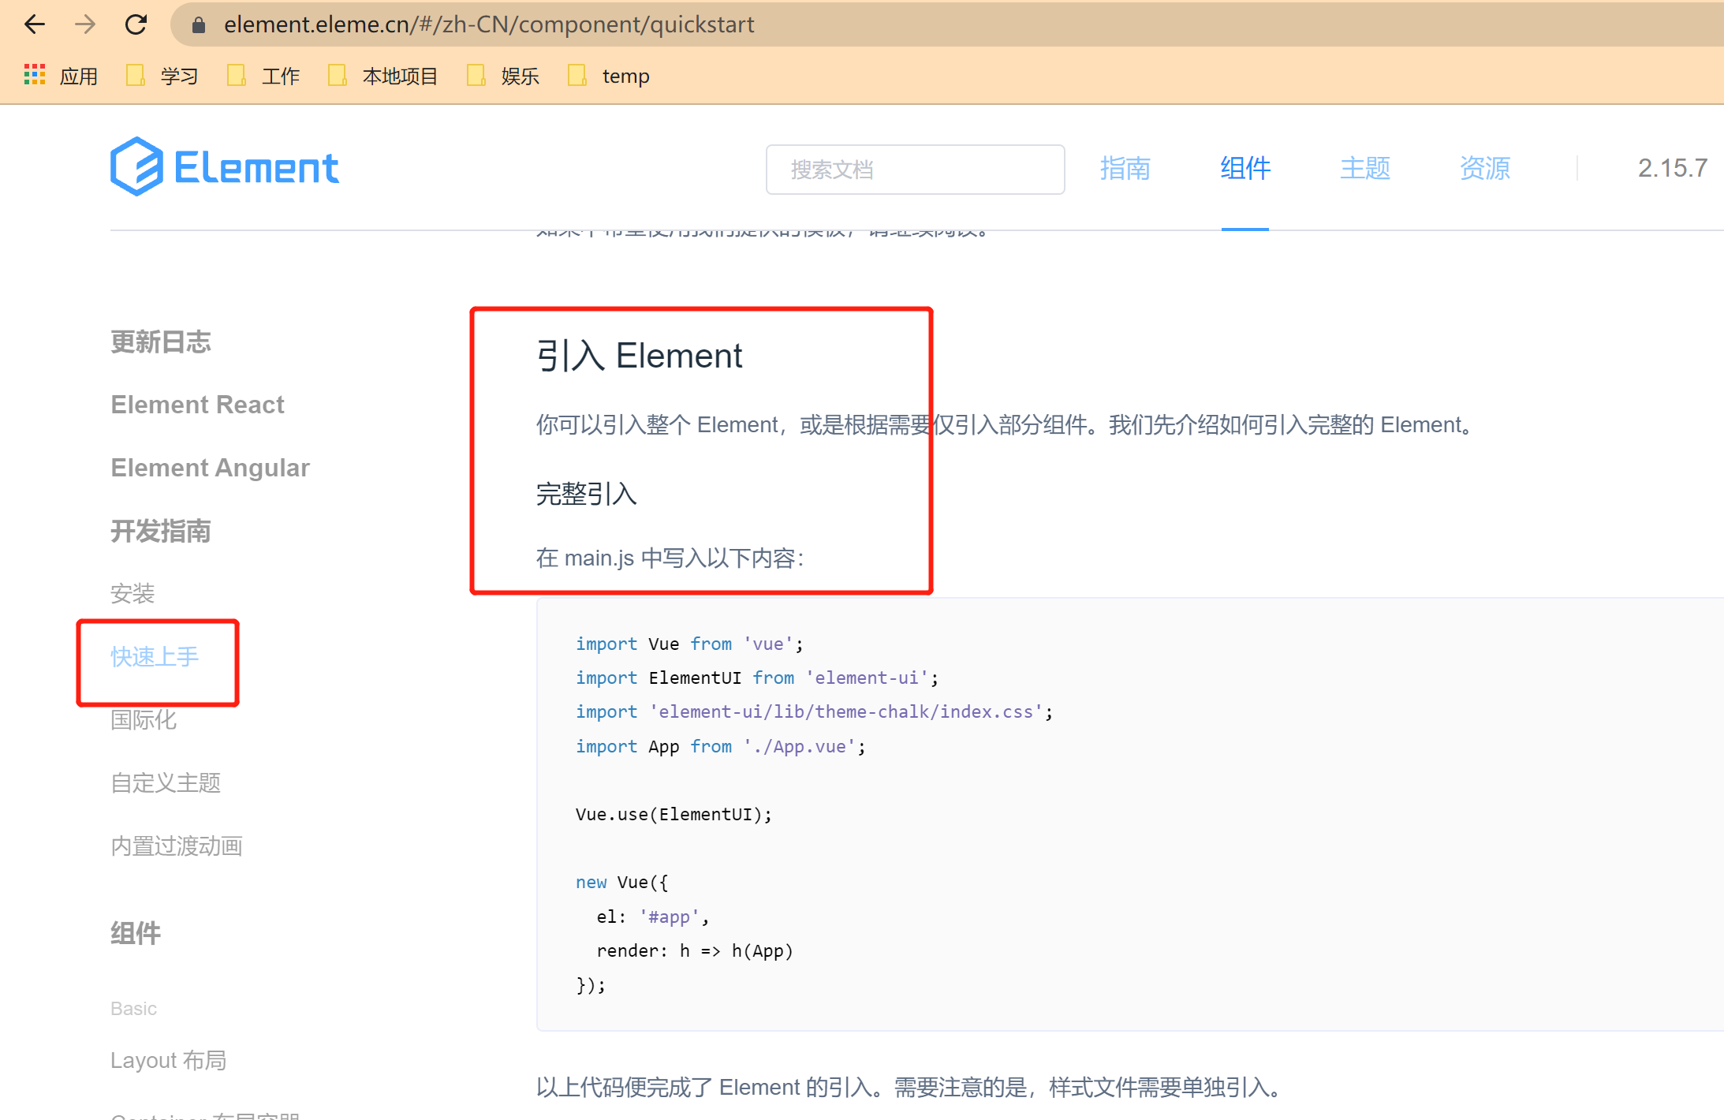Click the 完整引入 subheading
Image resolution: width=1724 pixels, height=1120 pixels.
click(x=587, y=494)
